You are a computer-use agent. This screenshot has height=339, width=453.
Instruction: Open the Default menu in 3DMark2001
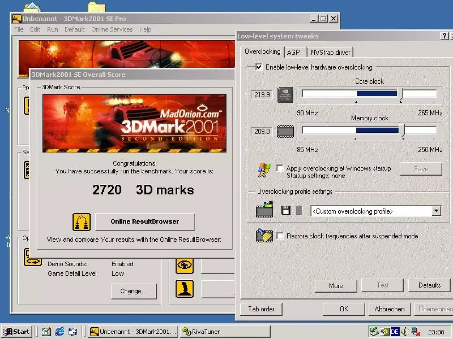coord(74,29)
